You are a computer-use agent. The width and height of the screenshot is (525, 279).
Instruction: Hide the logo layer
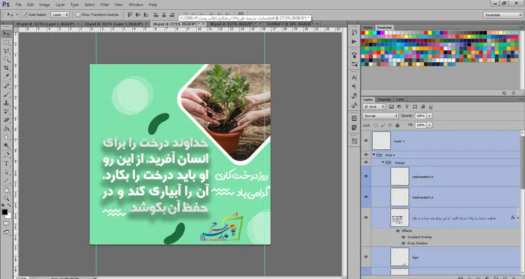(366, 257)
